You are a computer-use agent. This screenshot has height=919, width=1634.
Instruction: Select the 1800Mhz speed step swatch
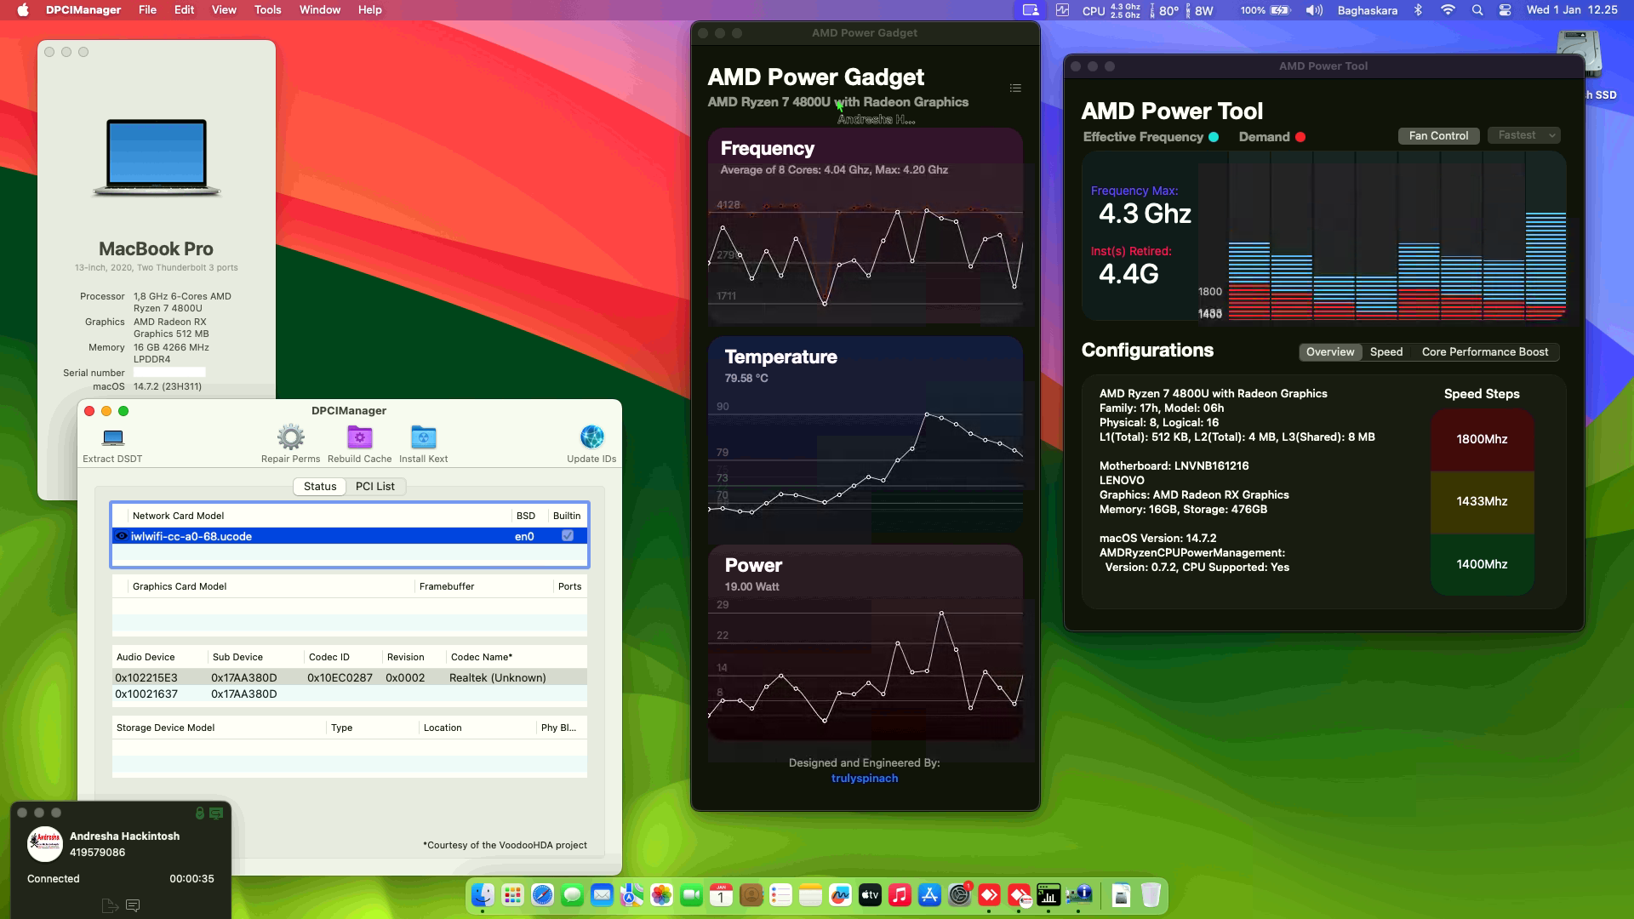[1482, 440]
